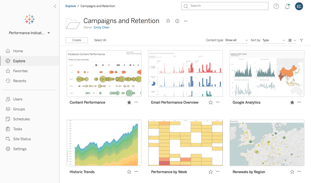Open the Renewals by Region workbook thumbnail
The width and height of the screenshot is (311, 183).
pyautogui.click(x=266, y=143)
